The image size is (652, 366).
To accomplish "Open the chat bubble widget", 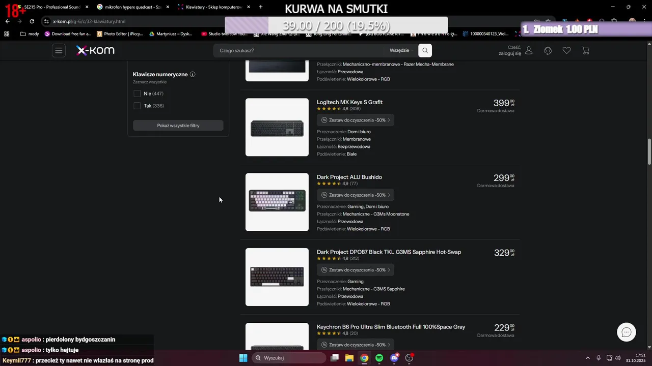I will coord(627,332).
